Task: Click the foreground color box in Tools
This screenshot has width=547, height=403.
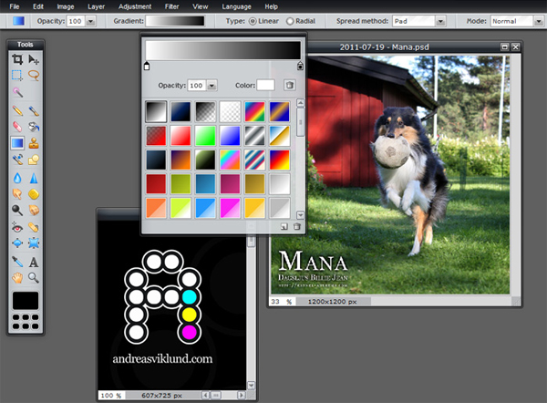Action: tap(26, 300)
